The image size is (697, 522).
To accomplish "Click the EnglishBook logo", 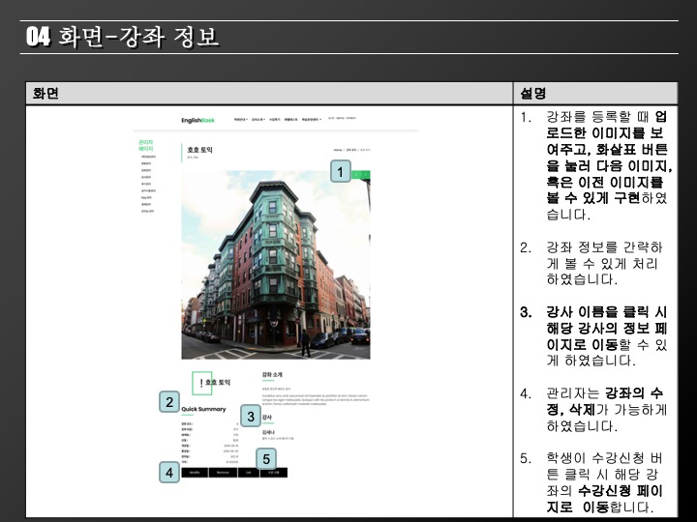I will tap(197, 120).
